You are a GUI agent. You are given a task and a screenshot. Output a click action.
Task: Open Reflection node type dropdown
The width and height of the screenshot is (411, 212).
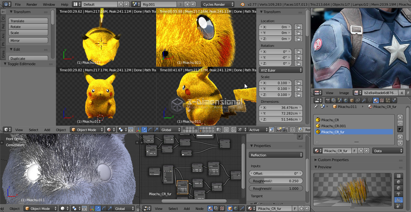(276, 155)
